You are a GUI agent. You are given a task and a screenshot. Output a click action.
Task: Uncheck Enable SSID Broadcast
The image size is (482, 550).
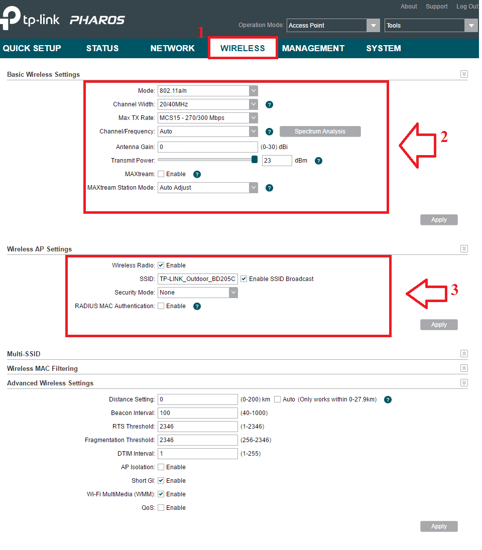(x=244, y=279)
